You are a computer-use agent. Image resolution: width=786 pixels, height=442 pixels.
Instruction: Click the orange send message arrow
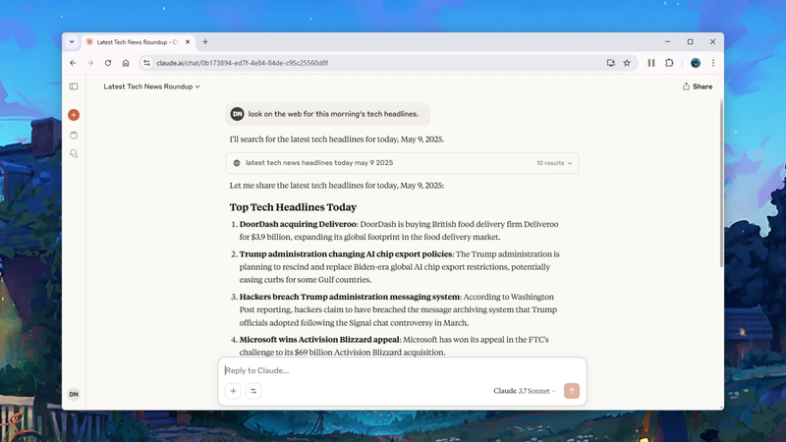point(572,391)
